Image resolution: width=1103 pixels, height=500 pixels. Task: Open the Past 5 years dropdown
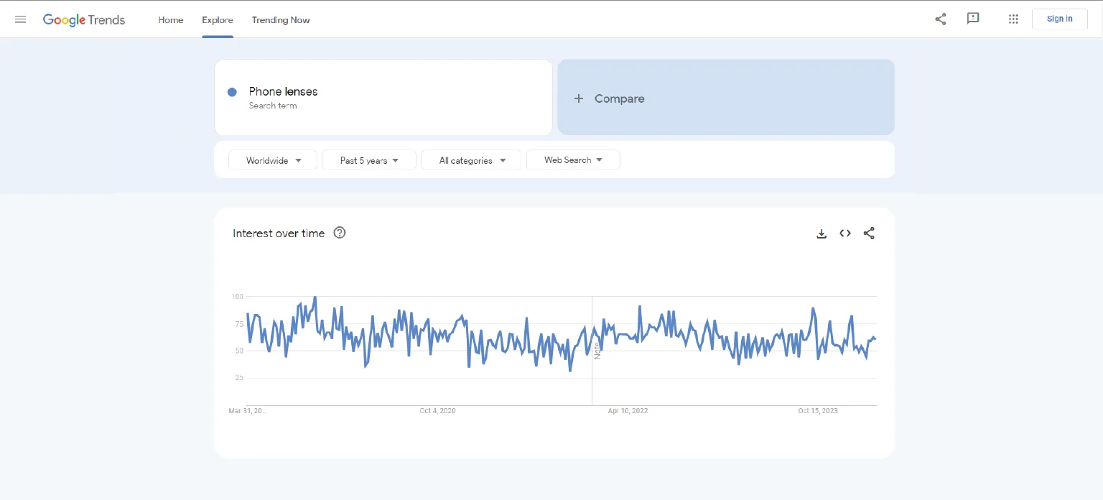pos(369,160)
